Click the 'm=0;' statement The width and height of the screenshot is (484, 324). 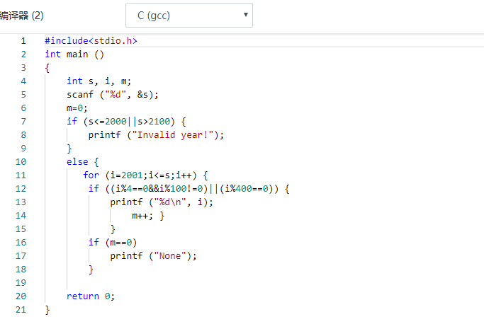point(77,108)
